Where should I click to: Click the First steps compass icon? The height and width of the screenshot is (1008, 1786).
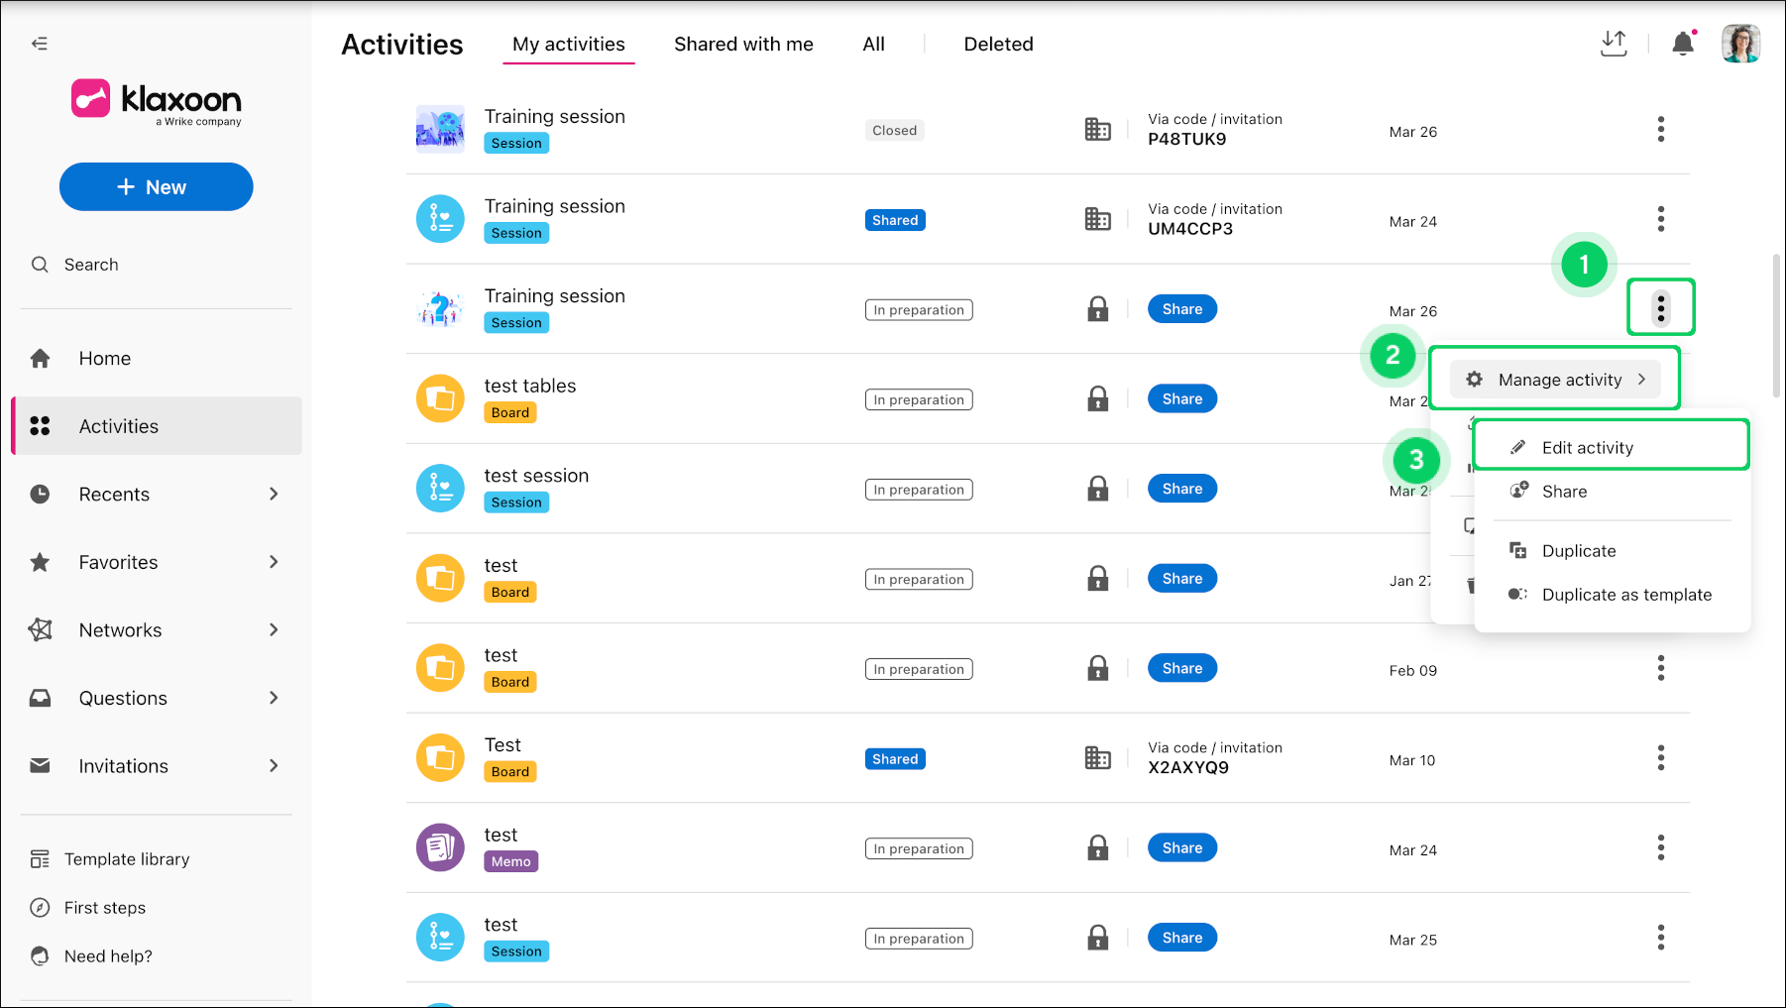point(40,908)
